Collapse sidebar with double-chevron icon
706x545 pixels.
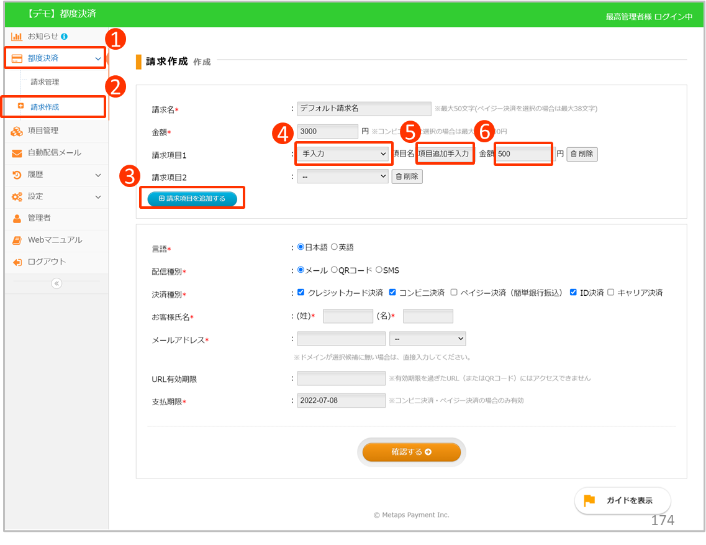(57, 283)
